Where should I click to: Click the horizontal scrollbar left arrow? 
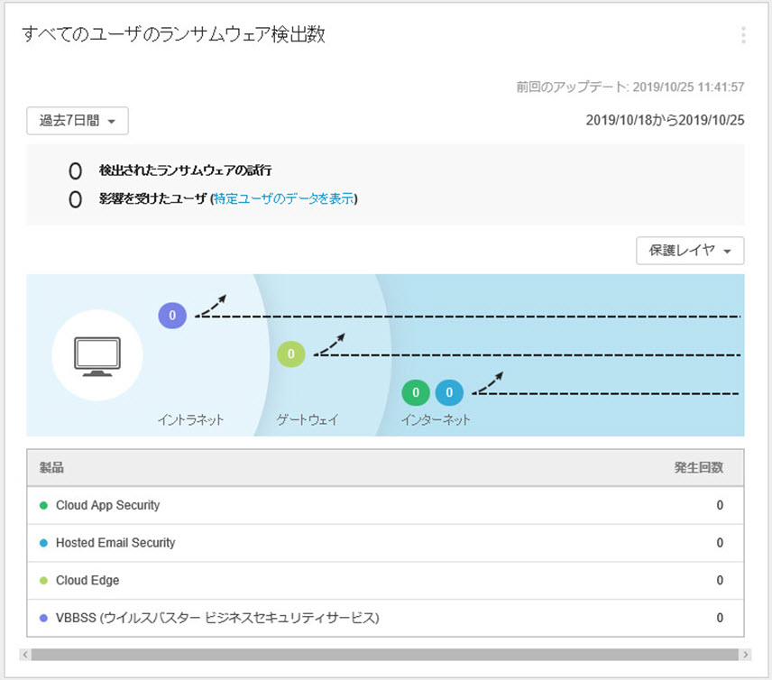pyautogui.click(x=24, y=654)
